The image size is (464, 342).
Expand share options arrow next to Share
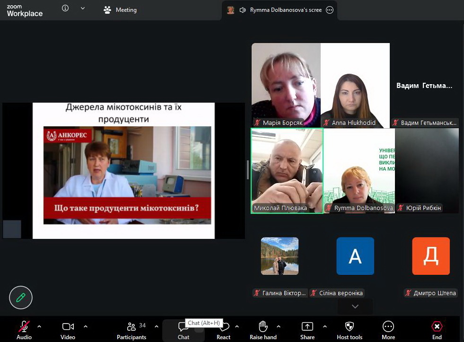[x=325, y=326]
